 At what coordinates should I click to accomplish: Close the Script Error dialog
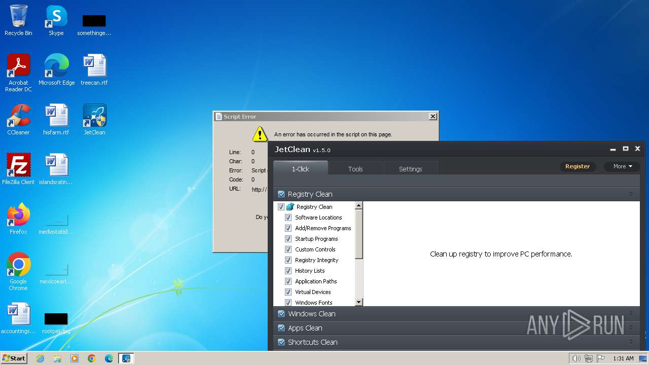pos(432,116)
